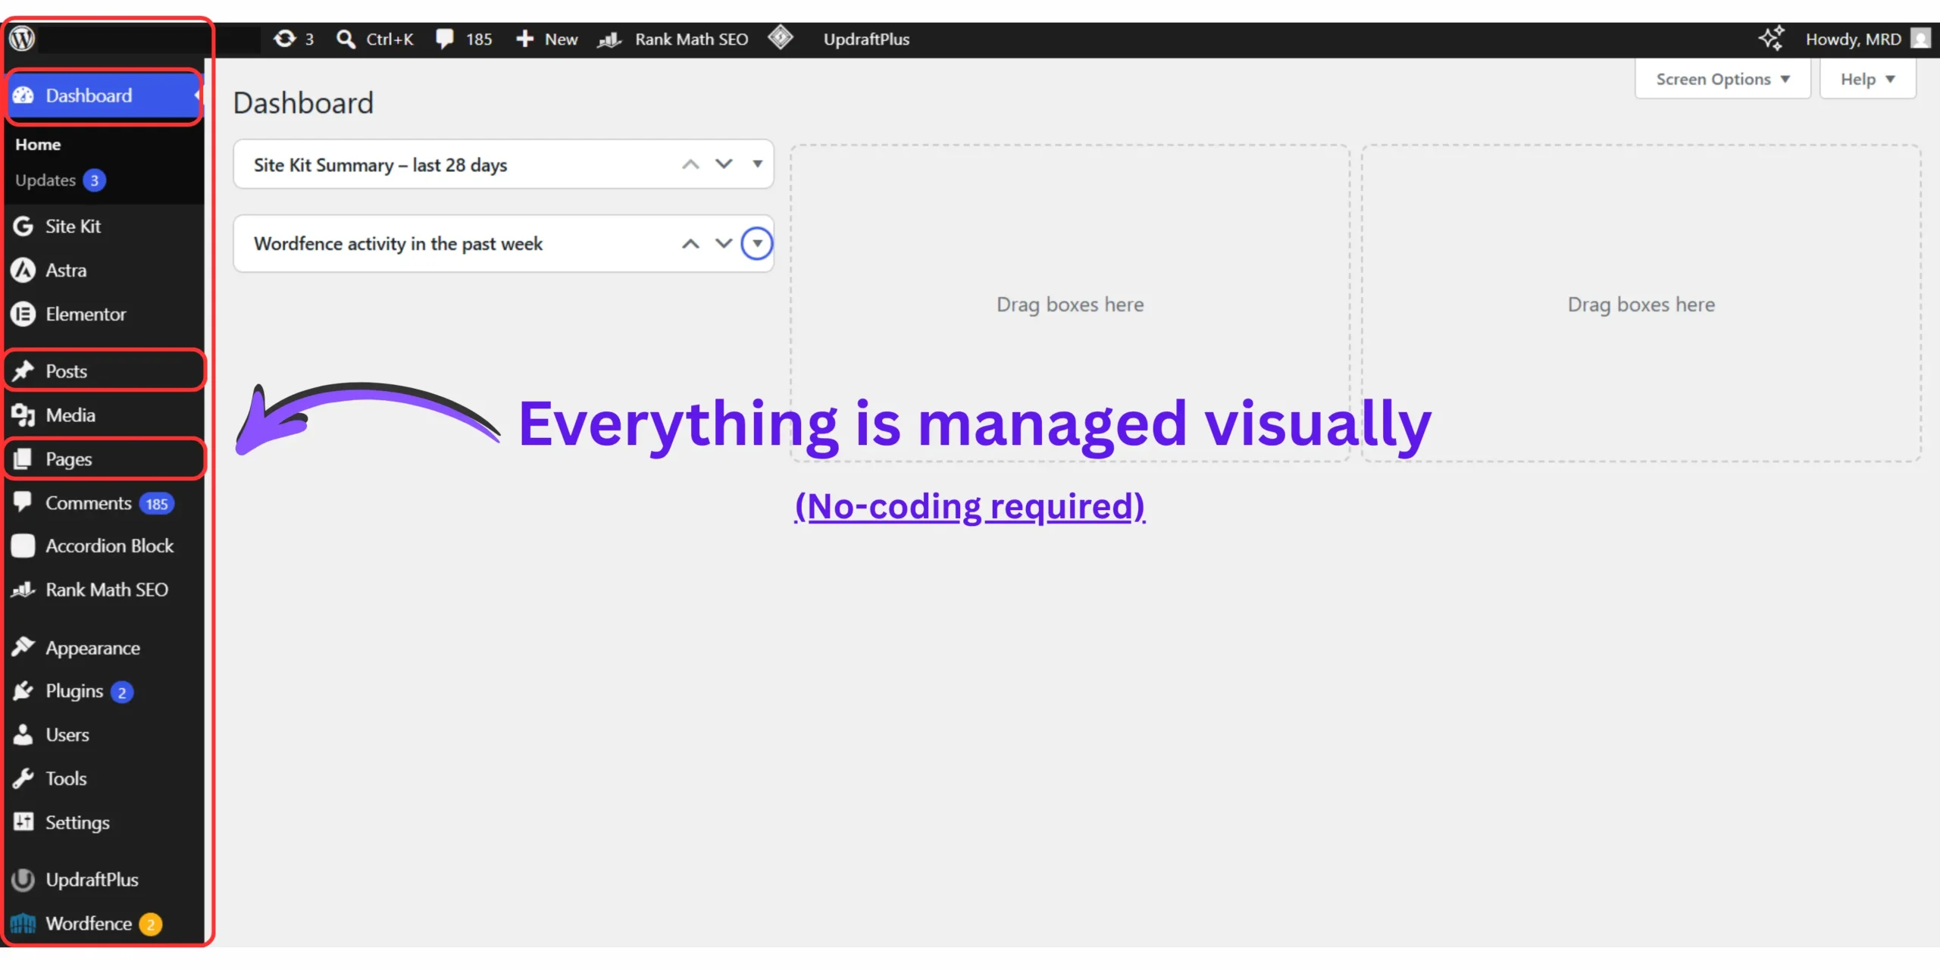The image size is (1940, 970).
Task: Open the Appearance menu
Action: [x=105, y=647]
